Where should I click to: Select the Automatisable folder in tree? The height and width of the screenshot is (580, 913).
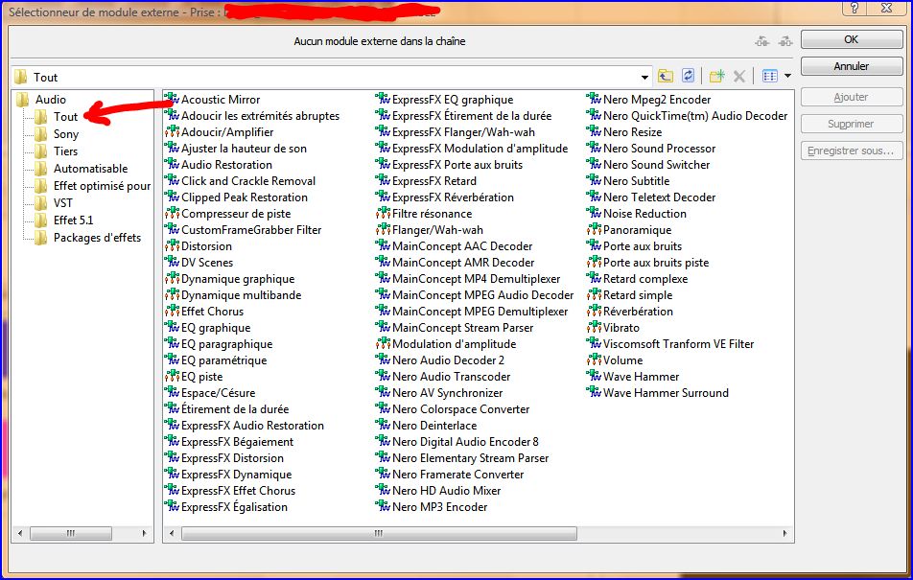(x=90, y=169)
